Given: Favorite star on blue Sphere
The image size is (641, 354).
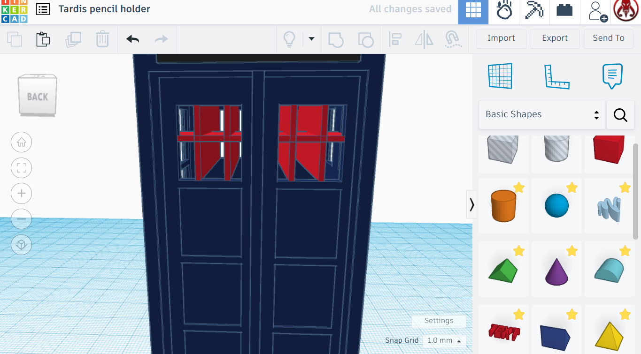Looking at the screenshot, I should (572, 188).
